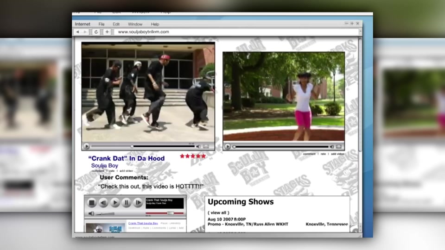Screen dimensions: 445x250
Task: Click the Knoxville, Tennessee location text
Action: pos(327,224)
